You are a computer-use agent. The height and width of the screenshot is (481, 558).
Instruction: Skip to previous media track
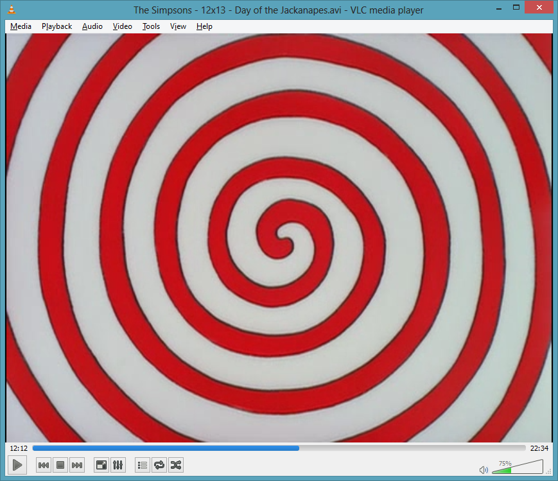pyautogui.click(x=44, y=465)
